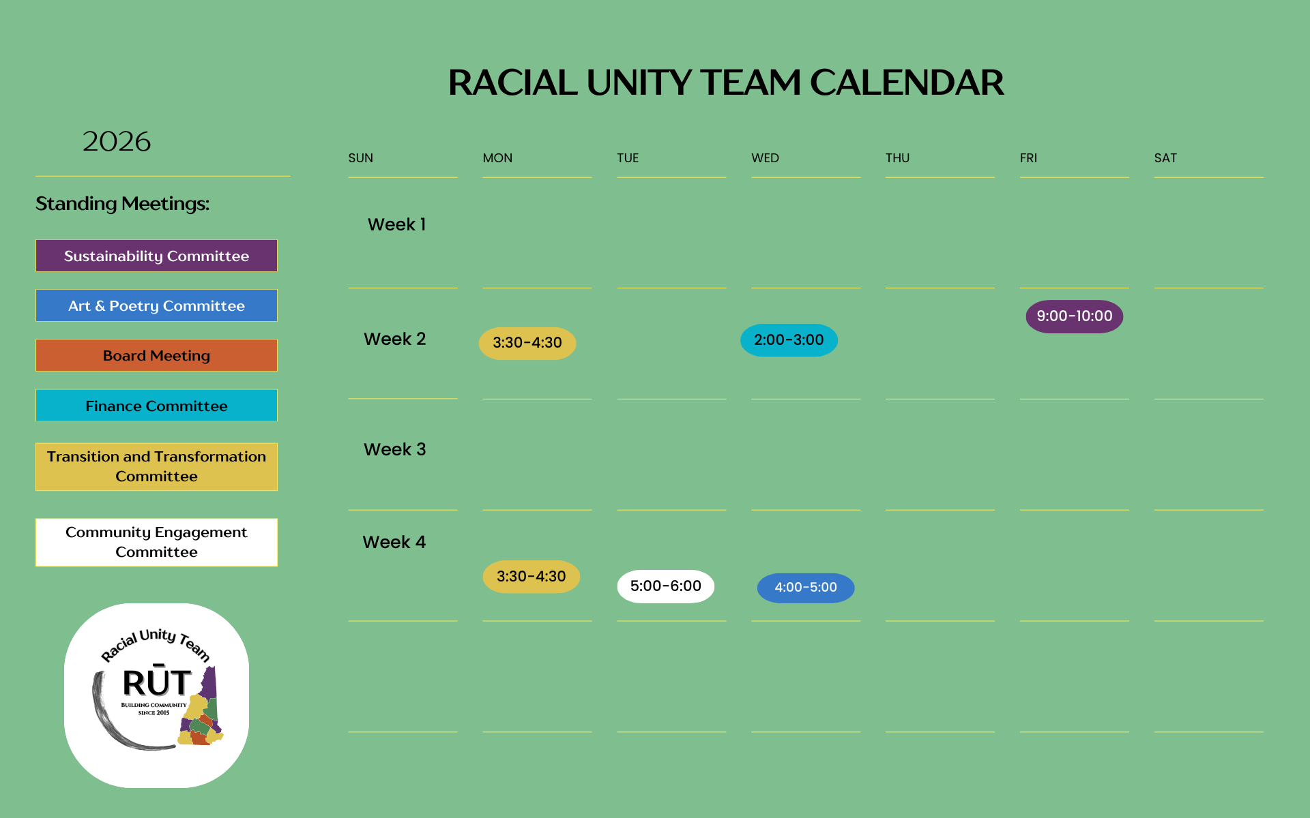The width and height of the screenshot is (1310, 818).
Task: Select the blue 4:00-5:00 Wednesday meeting
Action: click(805, 588)
